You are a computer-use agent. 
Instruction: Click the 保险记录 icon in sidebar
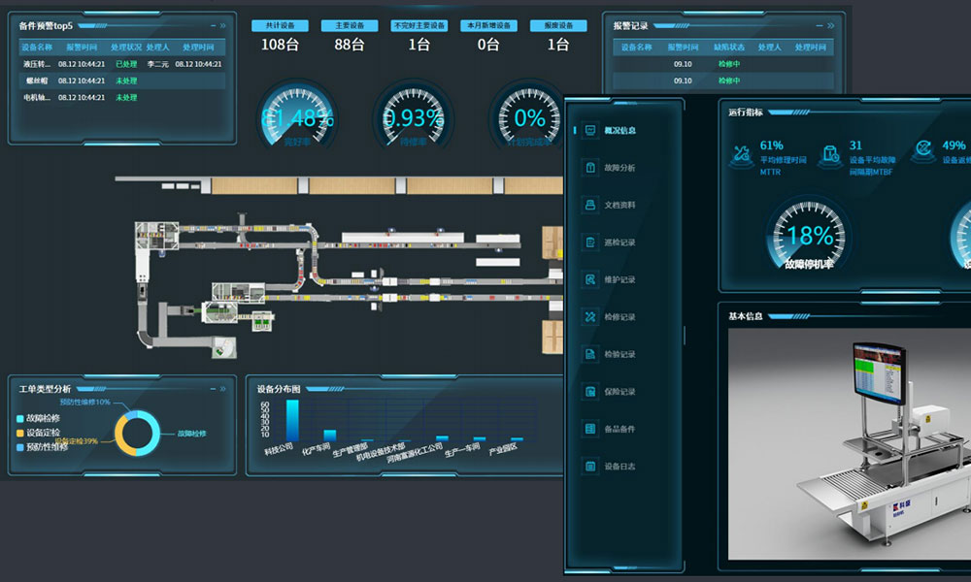point(590,392)
